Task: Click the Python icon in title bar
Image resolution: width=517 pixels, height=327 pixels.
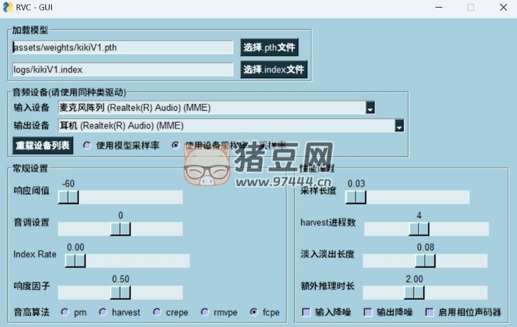Action: tap(8, 8)
